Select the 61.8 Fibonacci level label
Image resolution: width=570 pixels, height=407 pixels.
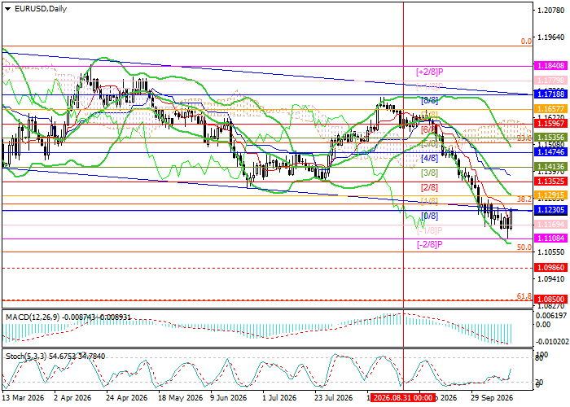point(524,296)
